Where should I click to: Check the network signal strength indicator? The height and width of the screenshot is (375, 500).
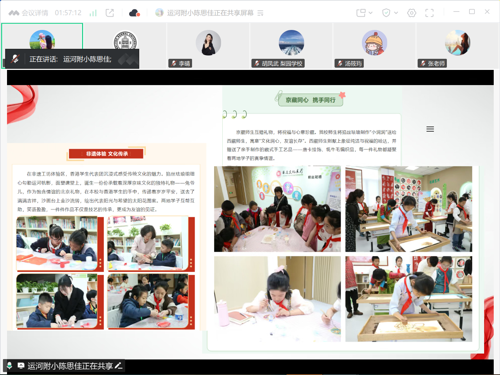(x=93, y=12)
